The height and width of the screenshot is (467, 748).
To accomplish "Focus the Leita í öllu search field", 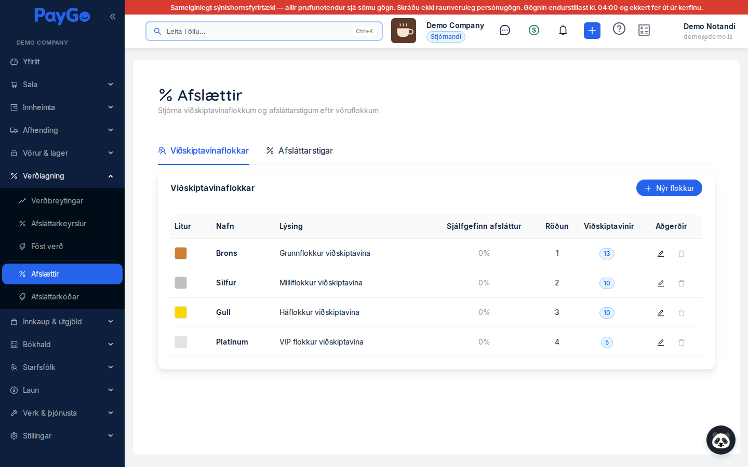I will pyautogui.click(x=264, y=31).
